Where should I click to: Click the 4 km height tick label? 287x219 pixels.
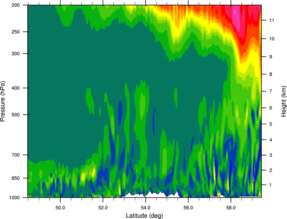point(270,140)
